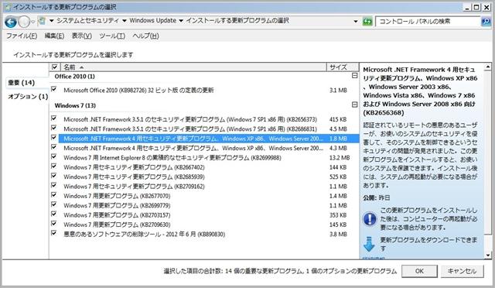Open recent pages dropdown next to Forward
Viewport: 495px width, 288px height.
(32, 22)
